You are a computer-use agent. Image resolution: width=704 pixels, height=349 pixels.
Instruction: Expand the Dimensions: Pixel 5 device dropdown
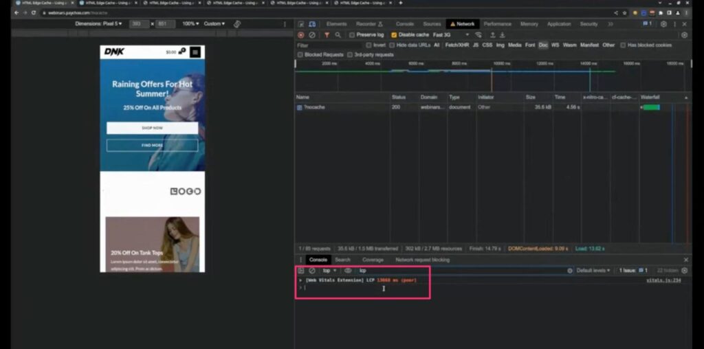(99, 24)
